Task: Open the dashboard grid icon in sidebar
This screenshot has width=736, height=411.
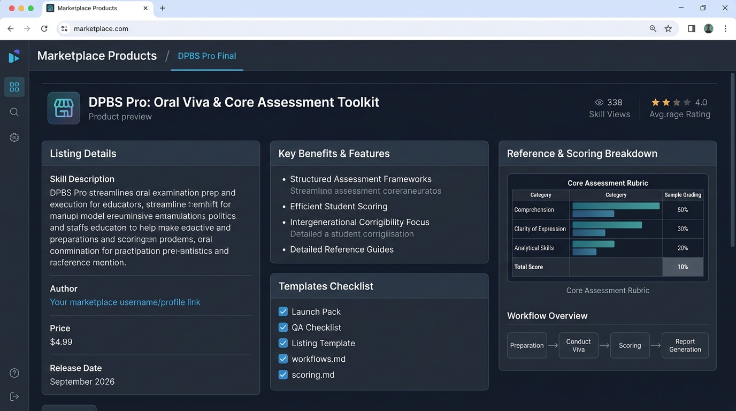Action: pyautogui.click(x=14, y=87)
